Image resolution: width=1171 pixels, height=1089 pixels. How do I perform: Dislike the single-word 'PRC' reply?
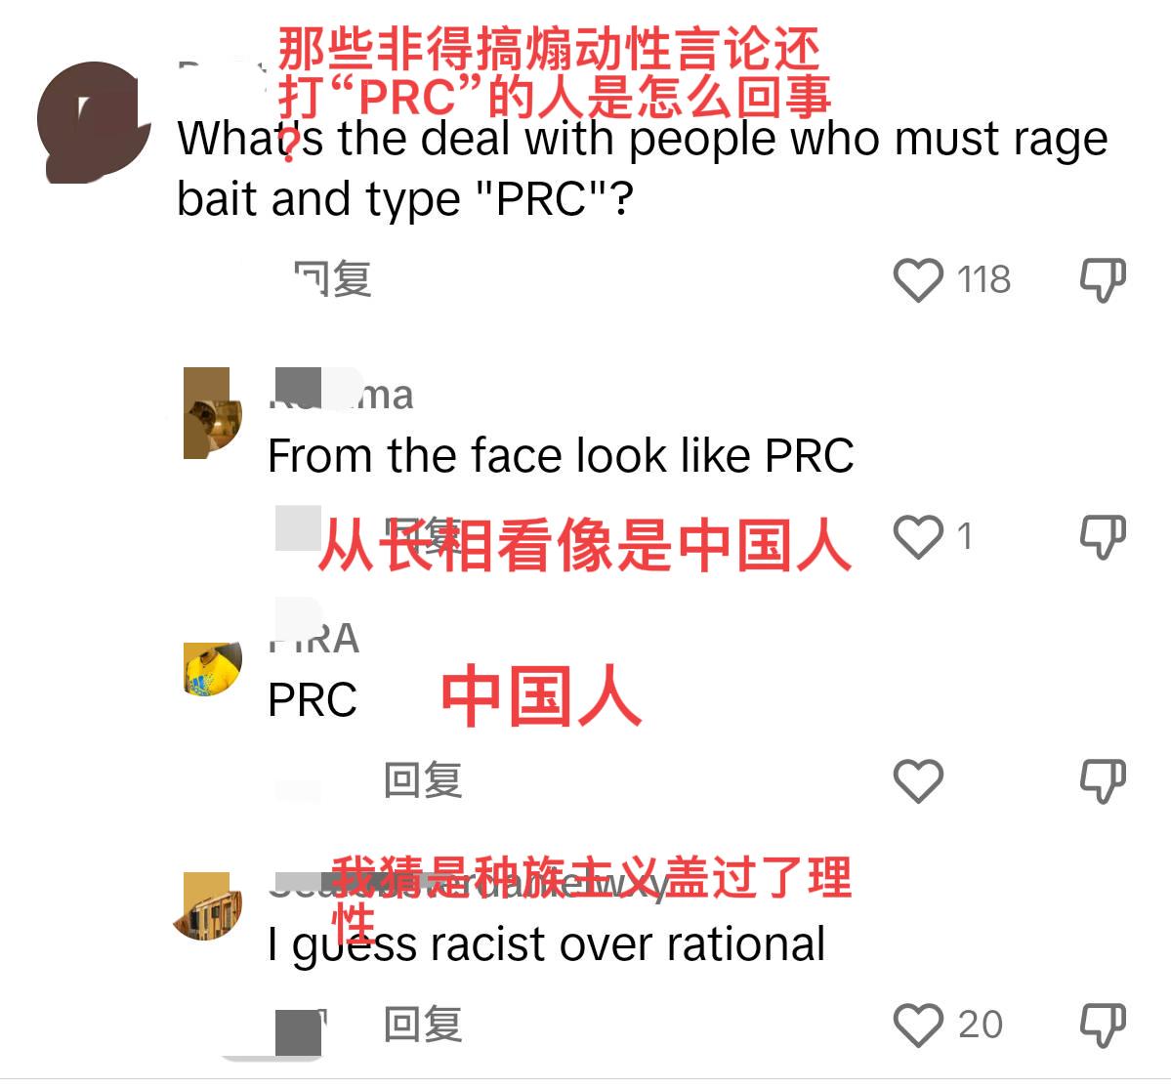click(x=1103, y=781)
